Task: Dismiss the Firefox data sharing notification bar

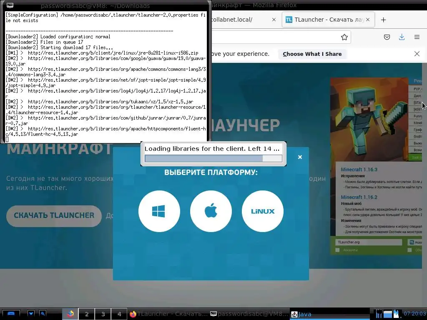Action: click(417, 54)
